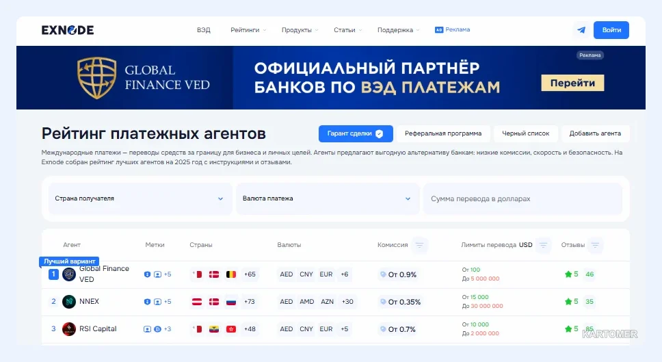This screenshot has width=662, height=362.
Task: Click the До 30 000 000 limit value
Action: point(482,307)
